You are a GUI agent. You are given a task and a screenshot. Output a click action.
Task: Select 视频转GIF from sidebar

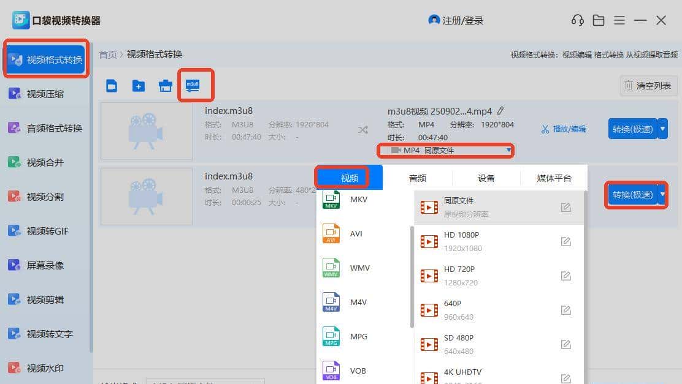44,230
